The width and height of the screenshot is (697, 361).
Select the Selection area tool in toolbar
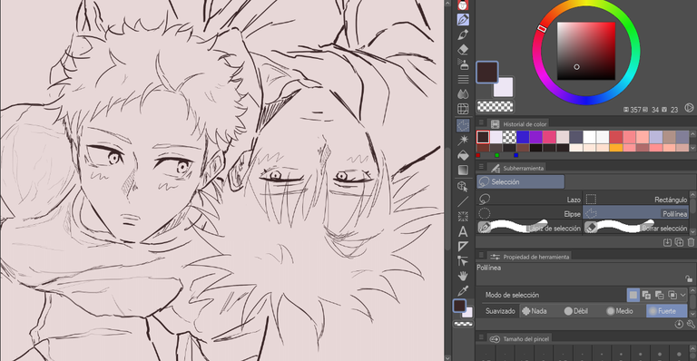[463, 126]
